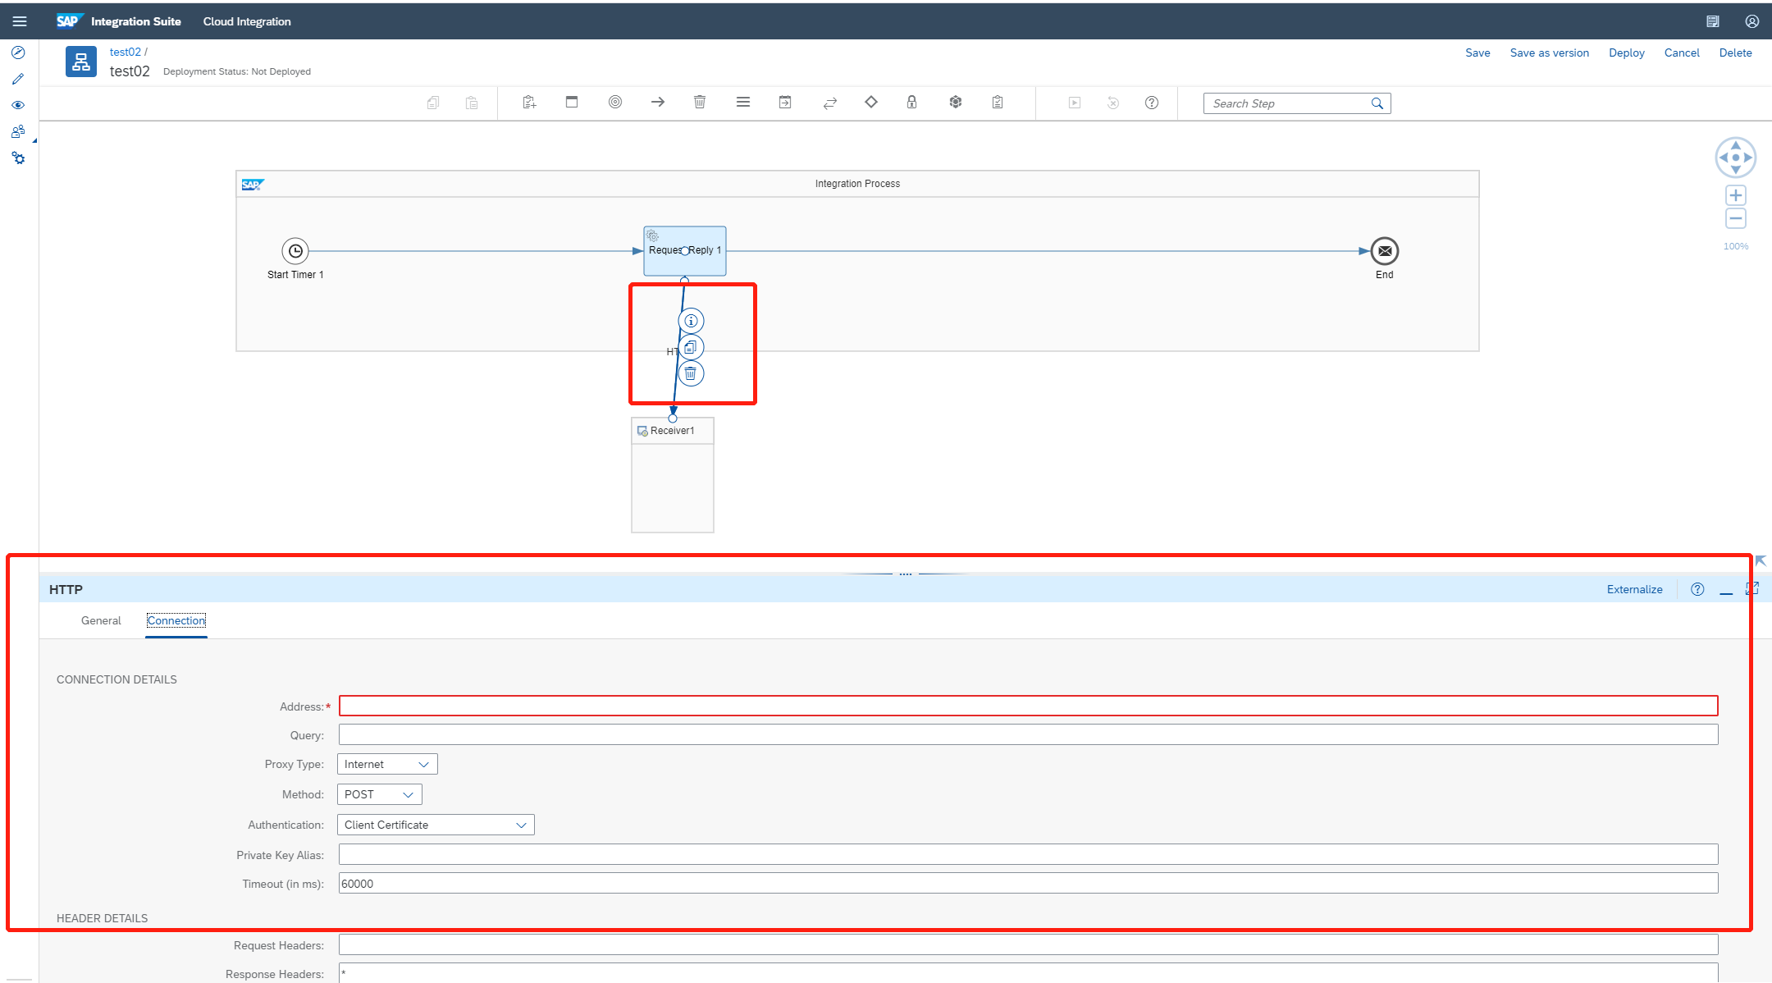
Task: Click the Address input field
Action: click(1029, 706)
